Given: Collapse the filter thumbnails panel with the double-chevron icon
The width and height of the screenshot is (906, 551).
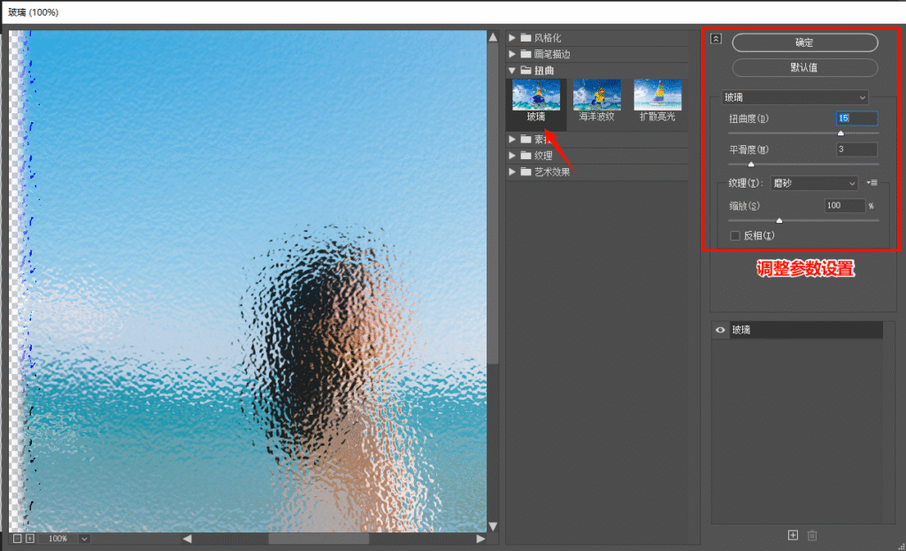Looking at the screenshot, I should [716, 39].
